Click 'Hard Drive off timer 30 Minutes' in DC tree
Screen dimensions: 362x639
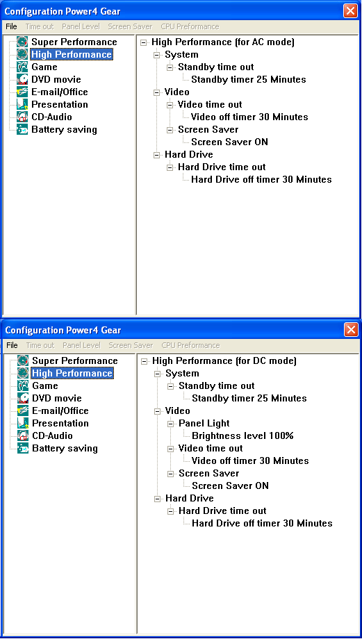tap(262, 523)
